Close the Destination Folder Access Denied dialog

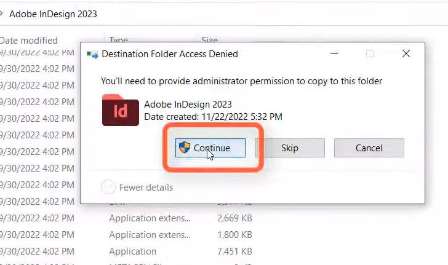tap(406, 54)
